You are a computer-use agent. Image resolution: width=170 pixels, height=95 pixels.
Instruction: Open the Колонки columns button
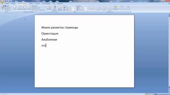point(29,8)
